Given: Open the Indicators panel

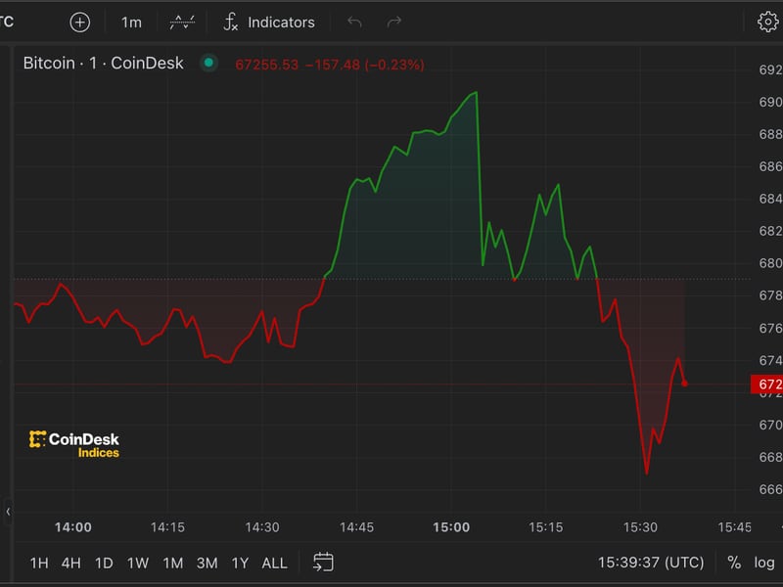Looking at the screenshot, I should 269,22.
